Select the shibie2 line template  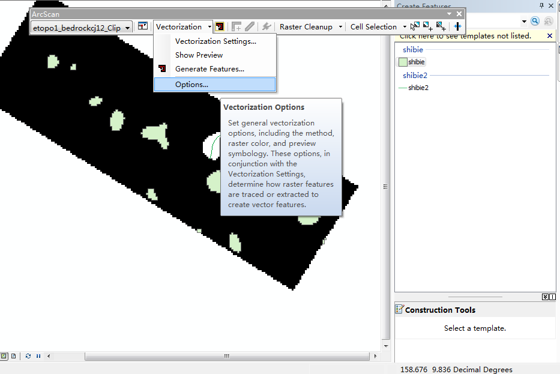pos(414,88)
